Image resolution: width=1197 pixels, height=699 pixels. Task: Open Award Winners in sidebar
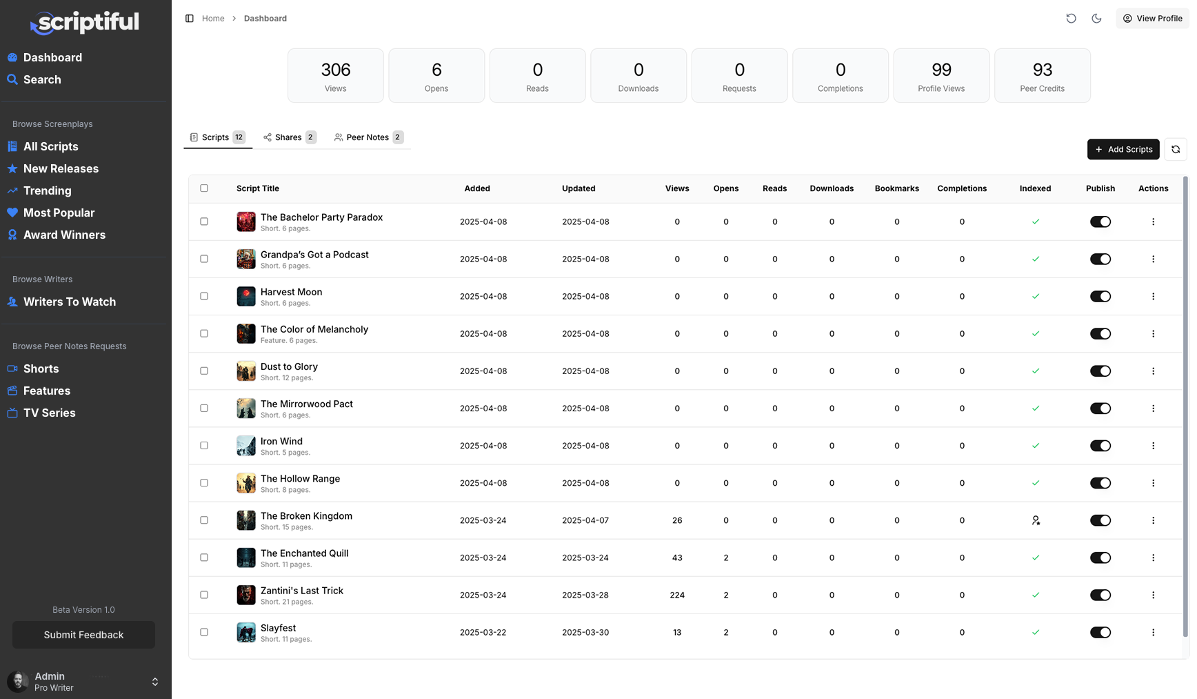point(64,235)
